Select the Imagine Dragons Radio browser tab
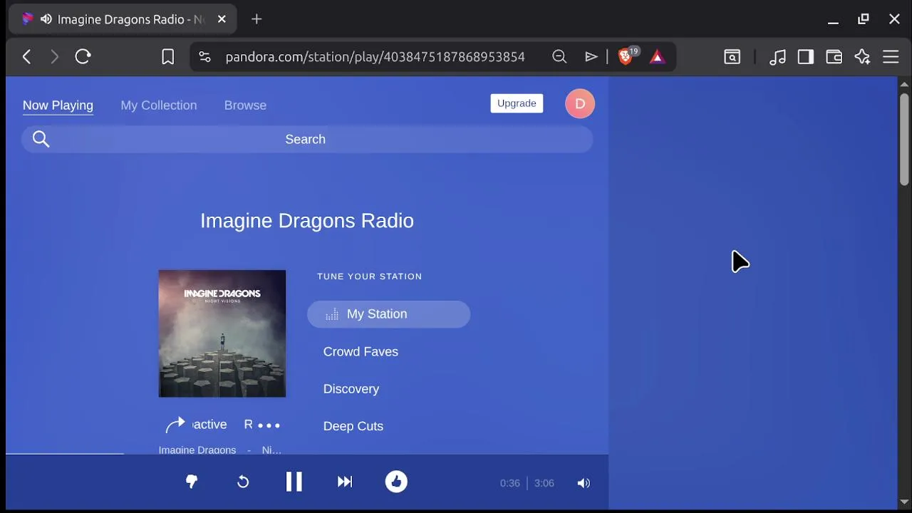 pyautogui.click(x=123, y=19)
